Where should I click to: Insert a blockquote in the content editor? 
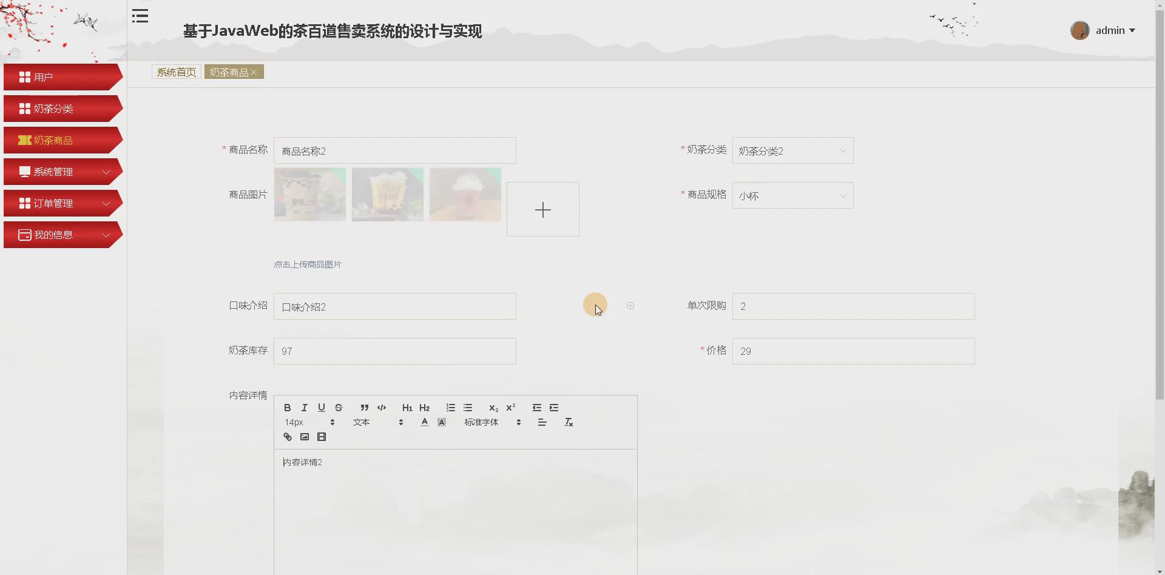click(x=364, y=408)
